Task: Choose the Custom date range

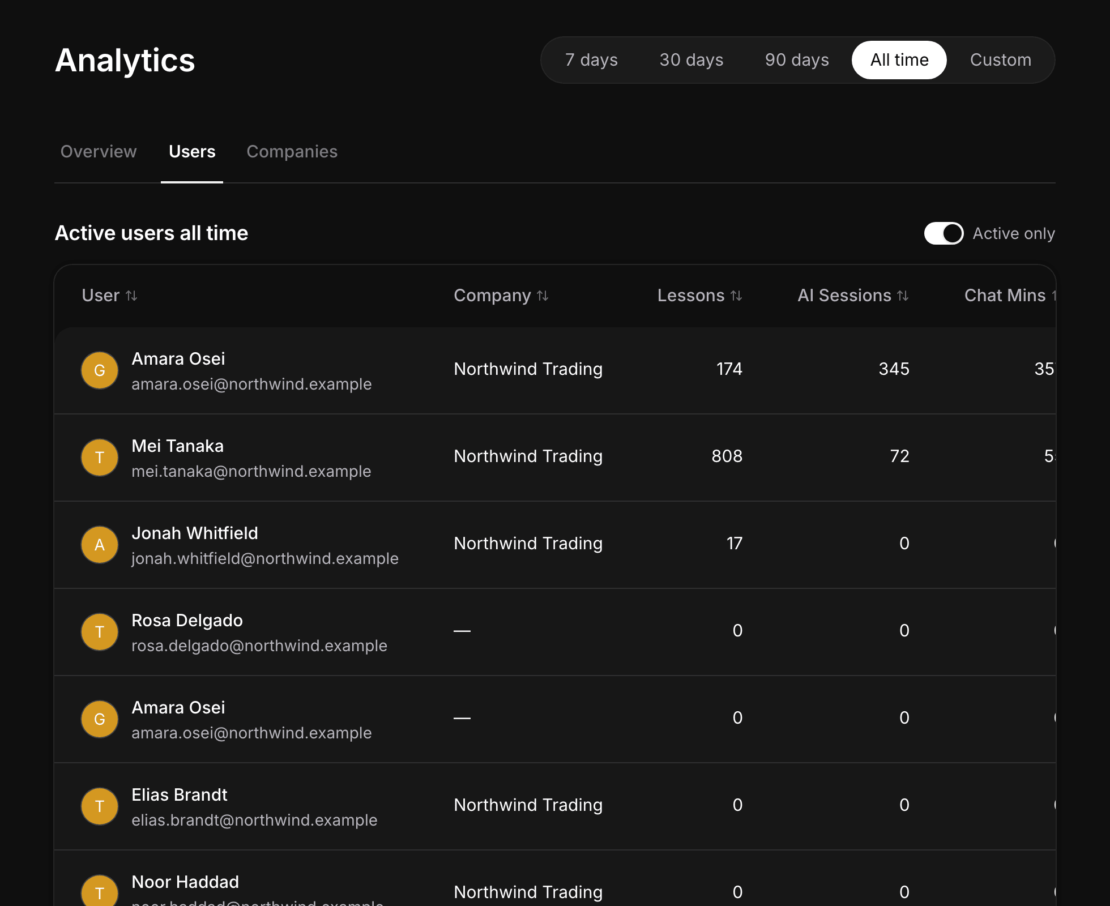Action: click(1001, 60)
